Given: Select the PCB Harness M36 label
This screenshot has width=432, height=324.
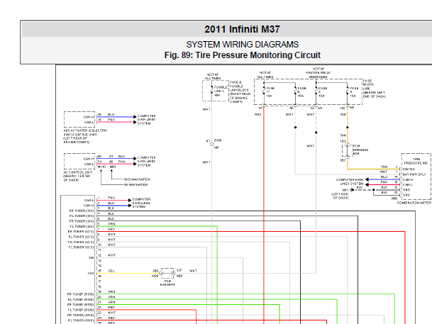Looking at the screenshot, I should point(360,150).
